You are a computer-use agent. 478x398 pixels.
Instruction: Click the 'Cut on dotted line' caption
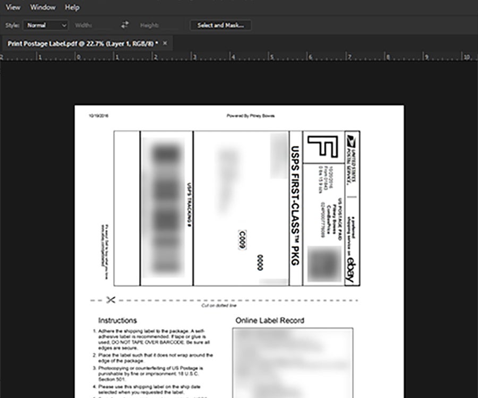pyautogui.click(x=219, y=306)
